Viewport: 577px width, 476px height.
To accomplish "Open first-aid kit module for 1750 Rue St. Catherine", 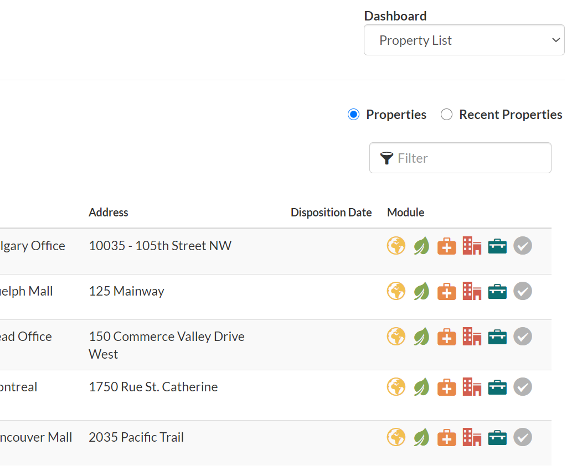I will click(x=447, y=387).
